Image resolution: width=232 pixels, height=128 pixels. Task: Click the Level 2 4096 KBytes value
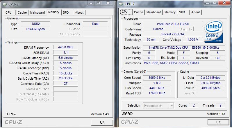pyautogui.click(x=210, y=88)
